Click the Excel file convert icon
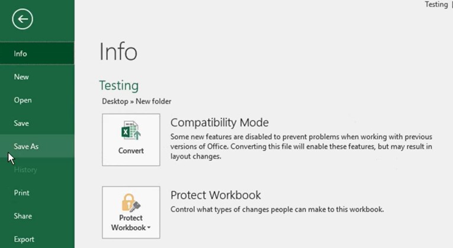This screenshot has width=453, height=248. [x=131, y=130]
